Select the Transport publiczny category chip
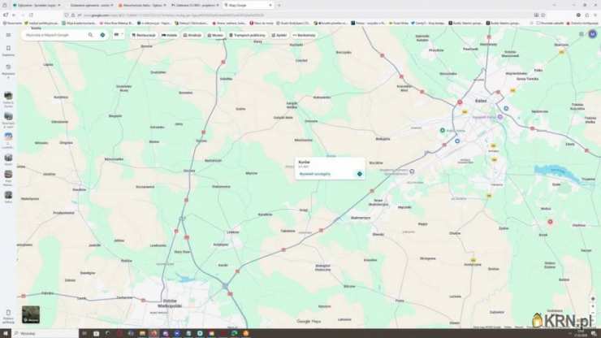Image resolution: width=601 pixels, height=338 pixels. pyautogui.click(x=247, y=35)
